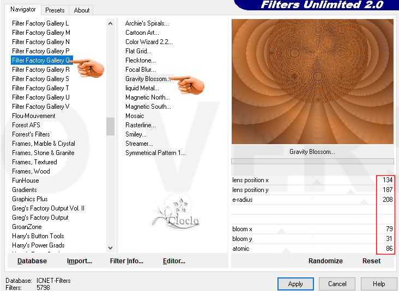This screenshot has width=399, height=291.
Task: Switch to the Presets tab
Action: 55,10
